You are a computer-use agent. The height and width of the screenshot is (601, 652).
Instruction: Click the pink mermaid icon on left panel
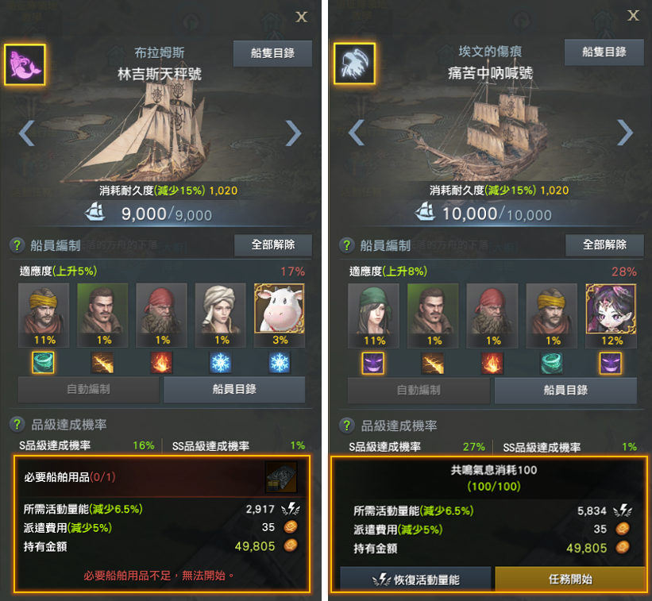[25, 64]
